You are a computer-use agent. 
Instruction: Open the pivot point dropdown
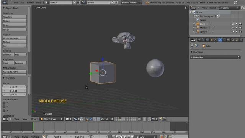click(x=77, y=119)
